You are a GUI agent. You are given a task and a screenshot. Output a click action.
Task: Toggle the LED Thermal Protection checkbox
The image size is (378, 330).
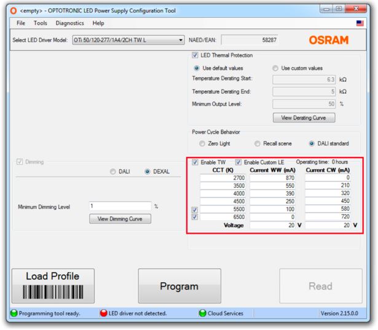(x=195, y=56)
